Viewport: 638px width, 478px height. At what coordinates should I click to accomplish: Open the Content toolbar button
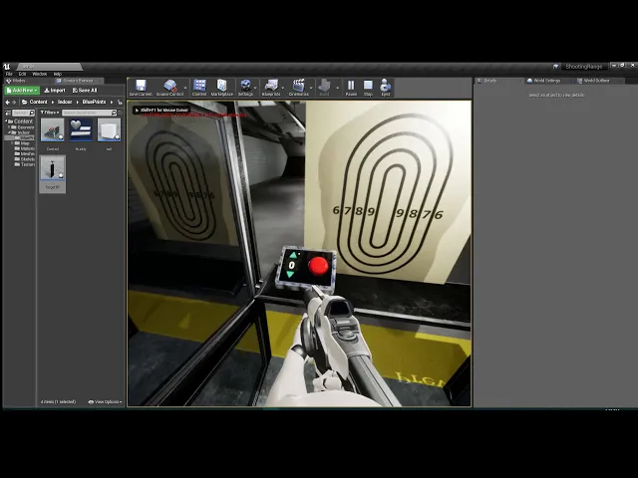199,88
